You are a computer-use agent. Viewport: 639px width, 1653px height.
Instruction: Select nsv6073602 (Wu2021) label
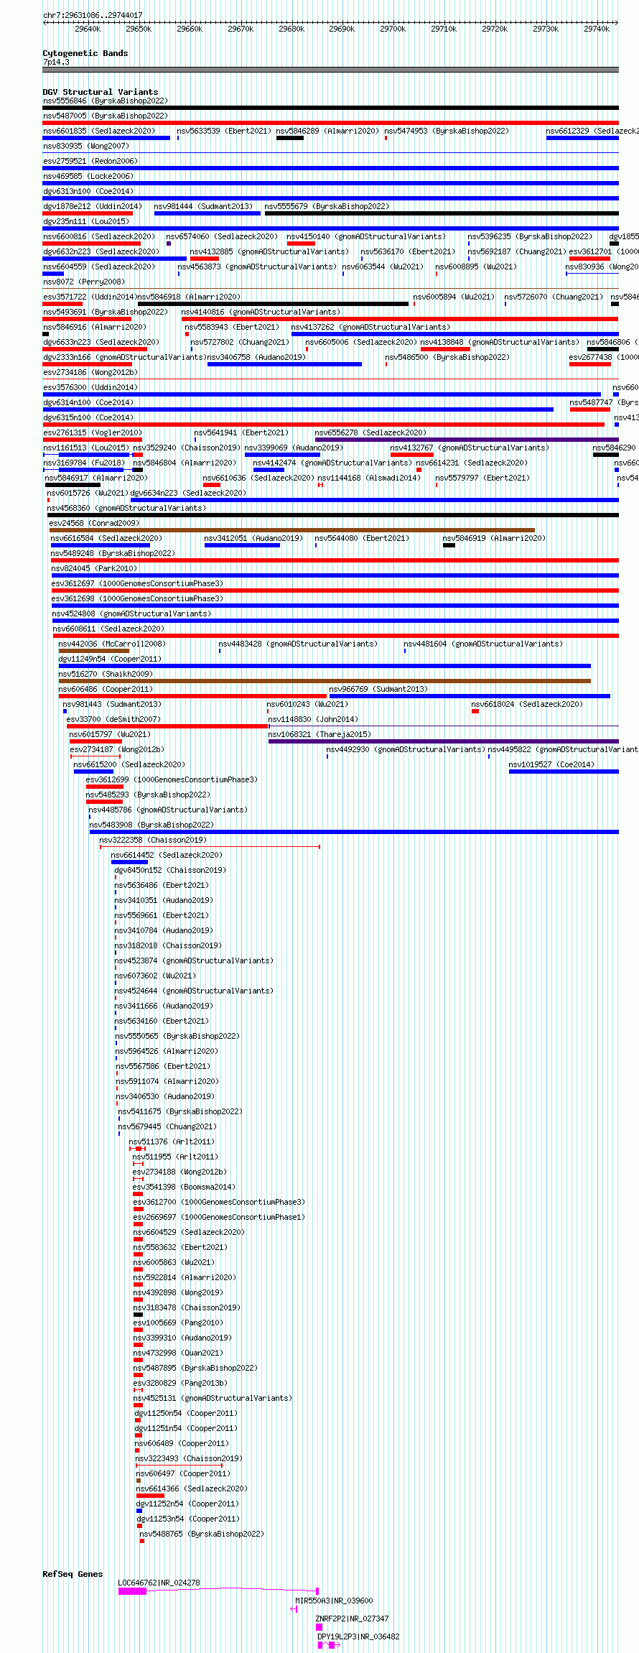(x=155, y=976)
